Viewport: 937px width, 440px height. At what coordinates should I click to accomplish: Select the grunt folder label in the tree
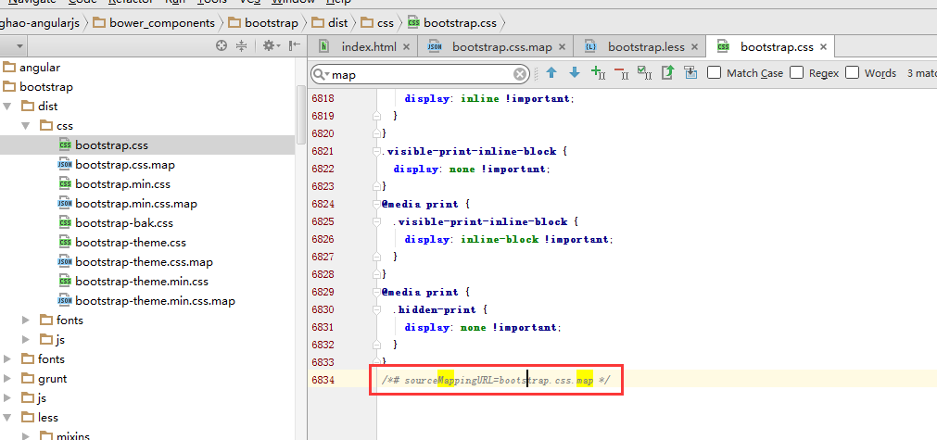(x=53, y=379)
